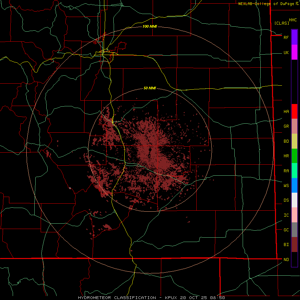Click the GC legend label

pos(286,230)
